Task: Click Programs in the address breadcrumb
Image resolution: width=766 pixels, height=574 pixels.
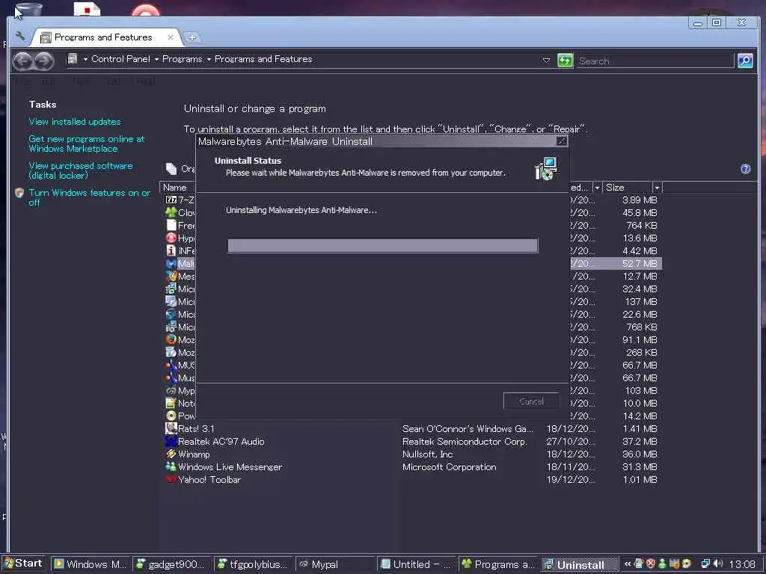Action: coord(183,59)
